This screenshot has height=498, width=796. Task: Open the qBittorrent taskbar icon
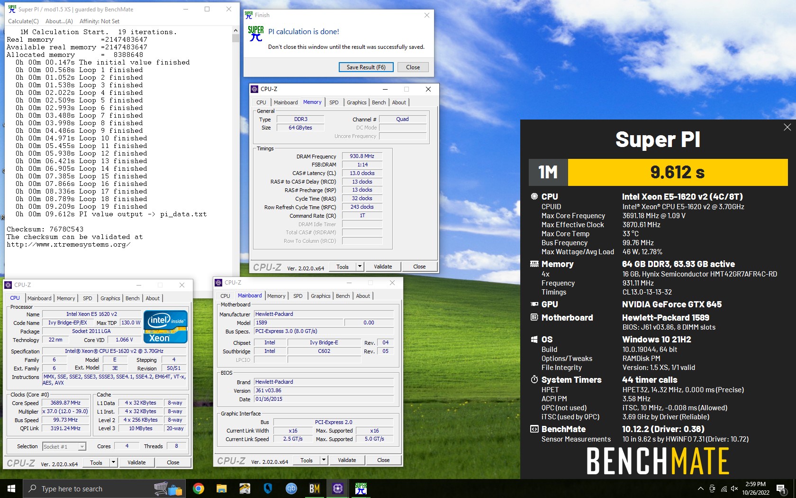pyautogui.click(x=291, y=489)
